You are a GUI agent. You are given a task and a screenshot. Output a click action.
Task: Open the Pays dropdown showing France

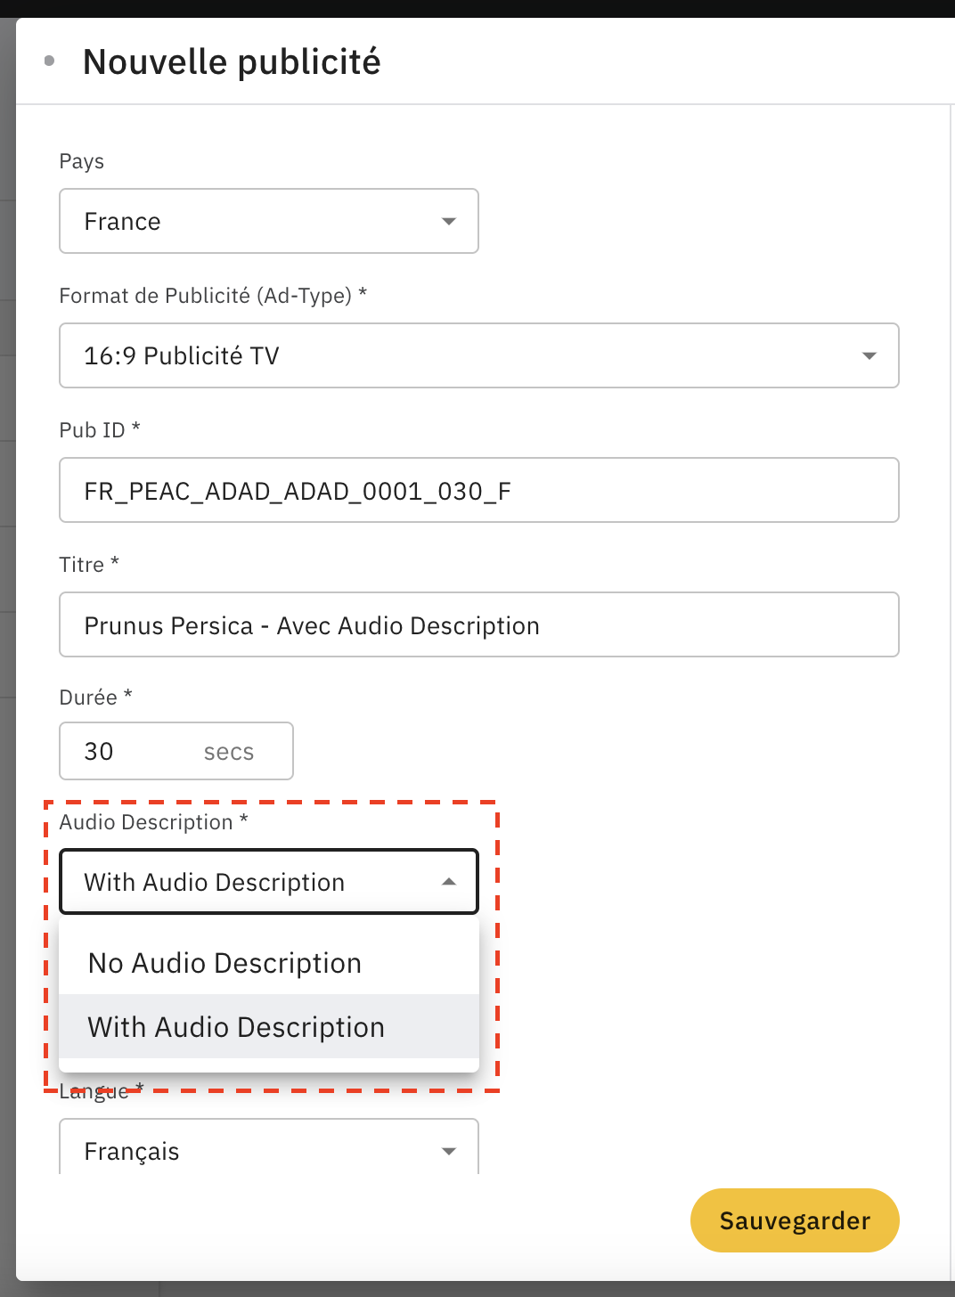[x=267, y=221]
